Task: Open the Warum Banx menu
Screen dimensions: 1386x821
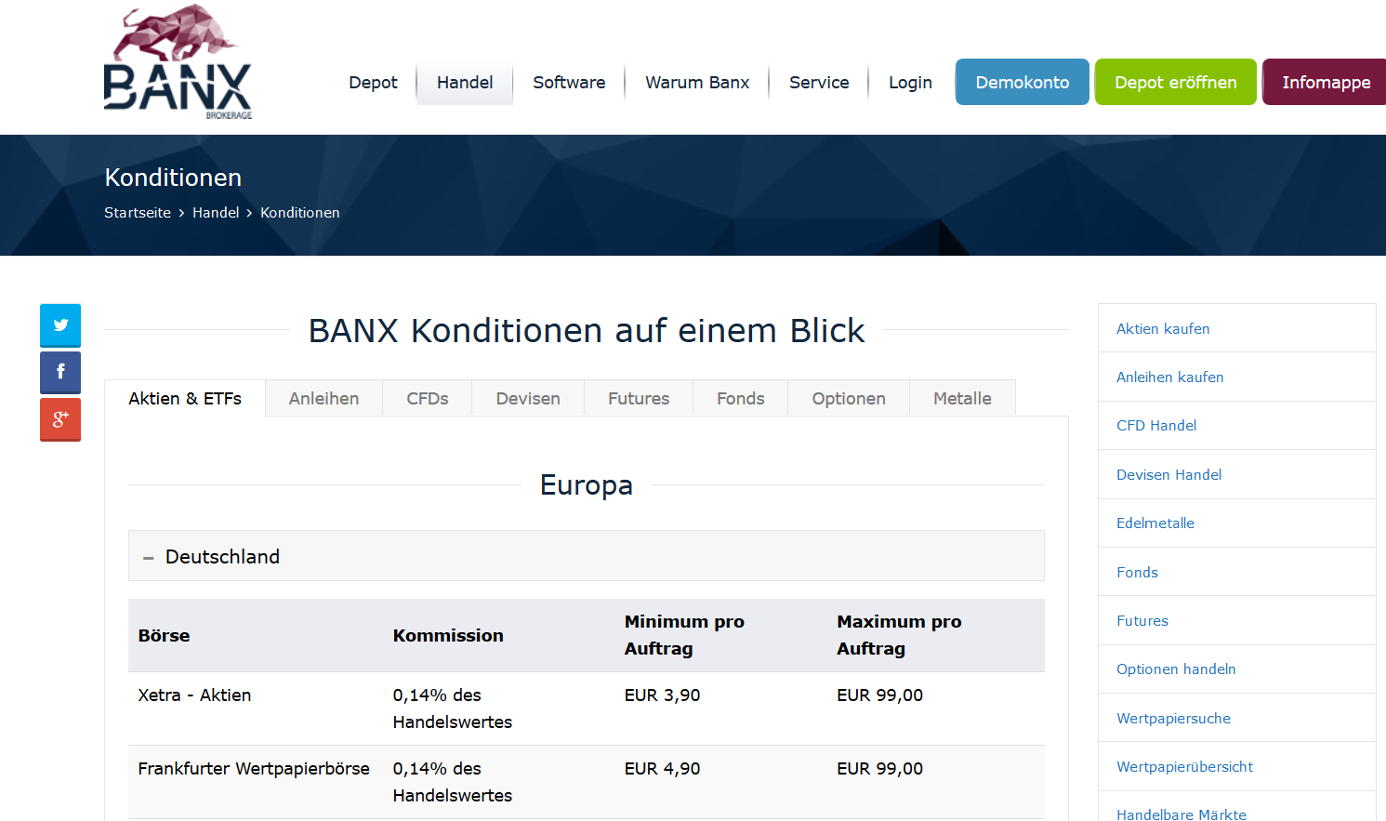Action: click(x=697, y=83)
